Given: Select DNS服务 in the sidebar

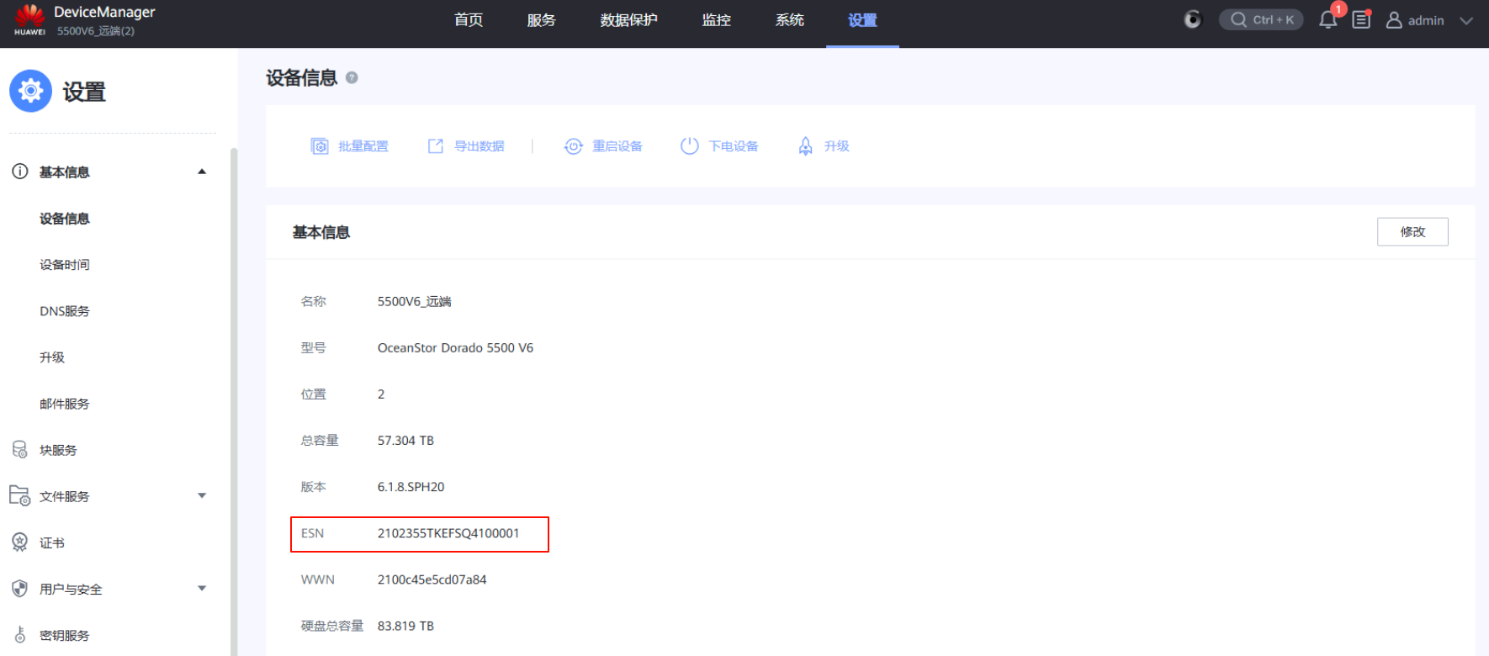Looking at the screenshot, I should pyautogui.click(x=65, y=311).
